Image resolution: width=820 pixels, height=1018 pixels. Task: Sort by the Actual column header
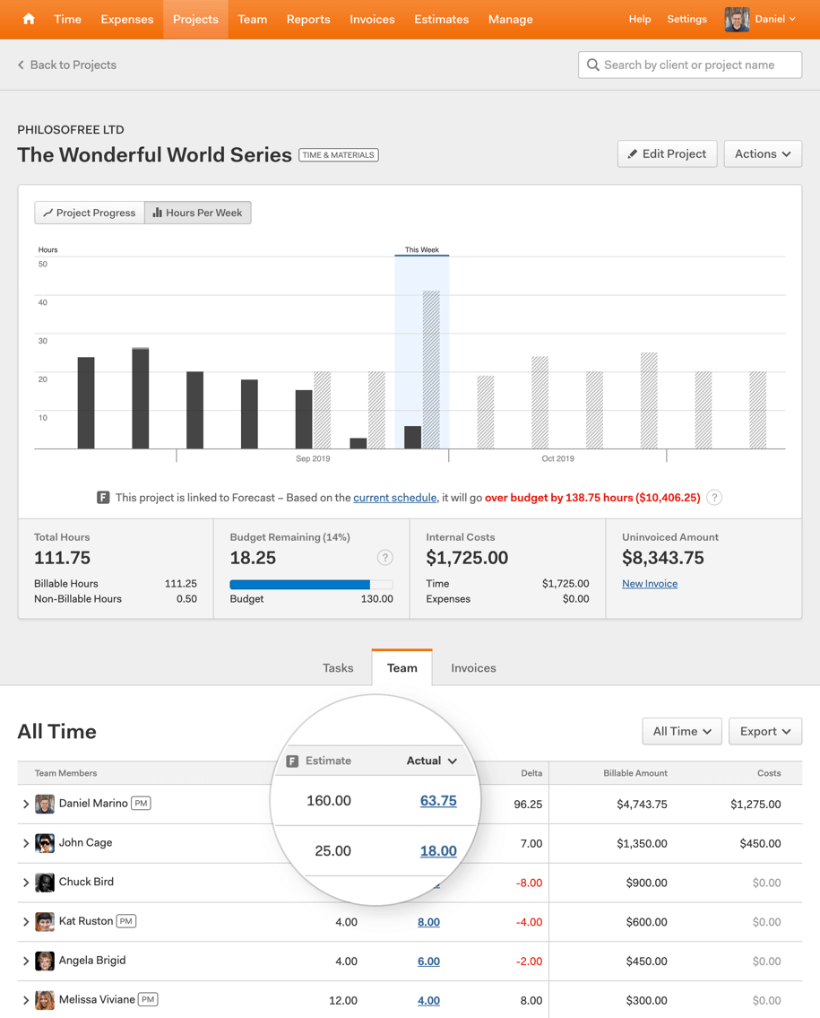click(x=431, y=761)
